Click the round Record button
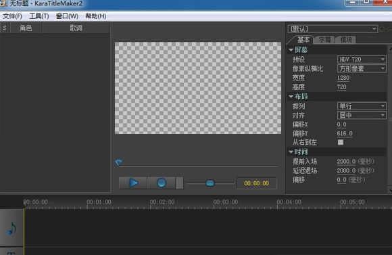 [x=162, y=183]
